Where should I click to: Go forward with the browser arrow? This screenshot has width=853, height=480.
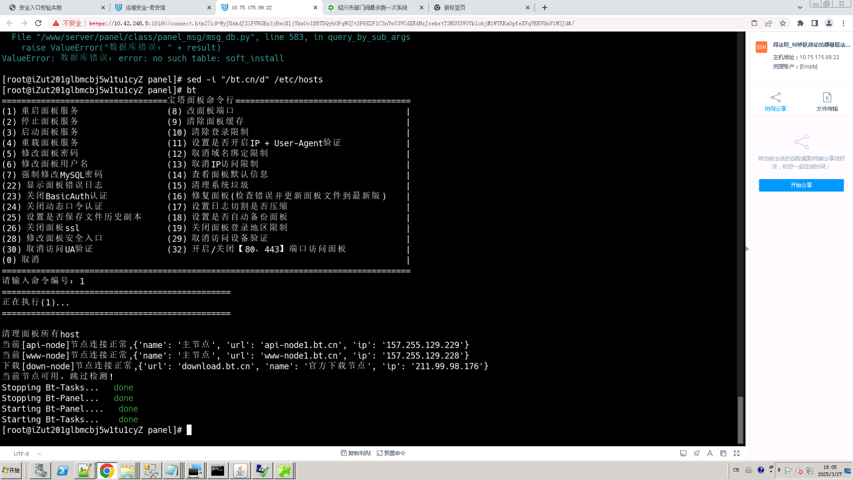[24, 23]
